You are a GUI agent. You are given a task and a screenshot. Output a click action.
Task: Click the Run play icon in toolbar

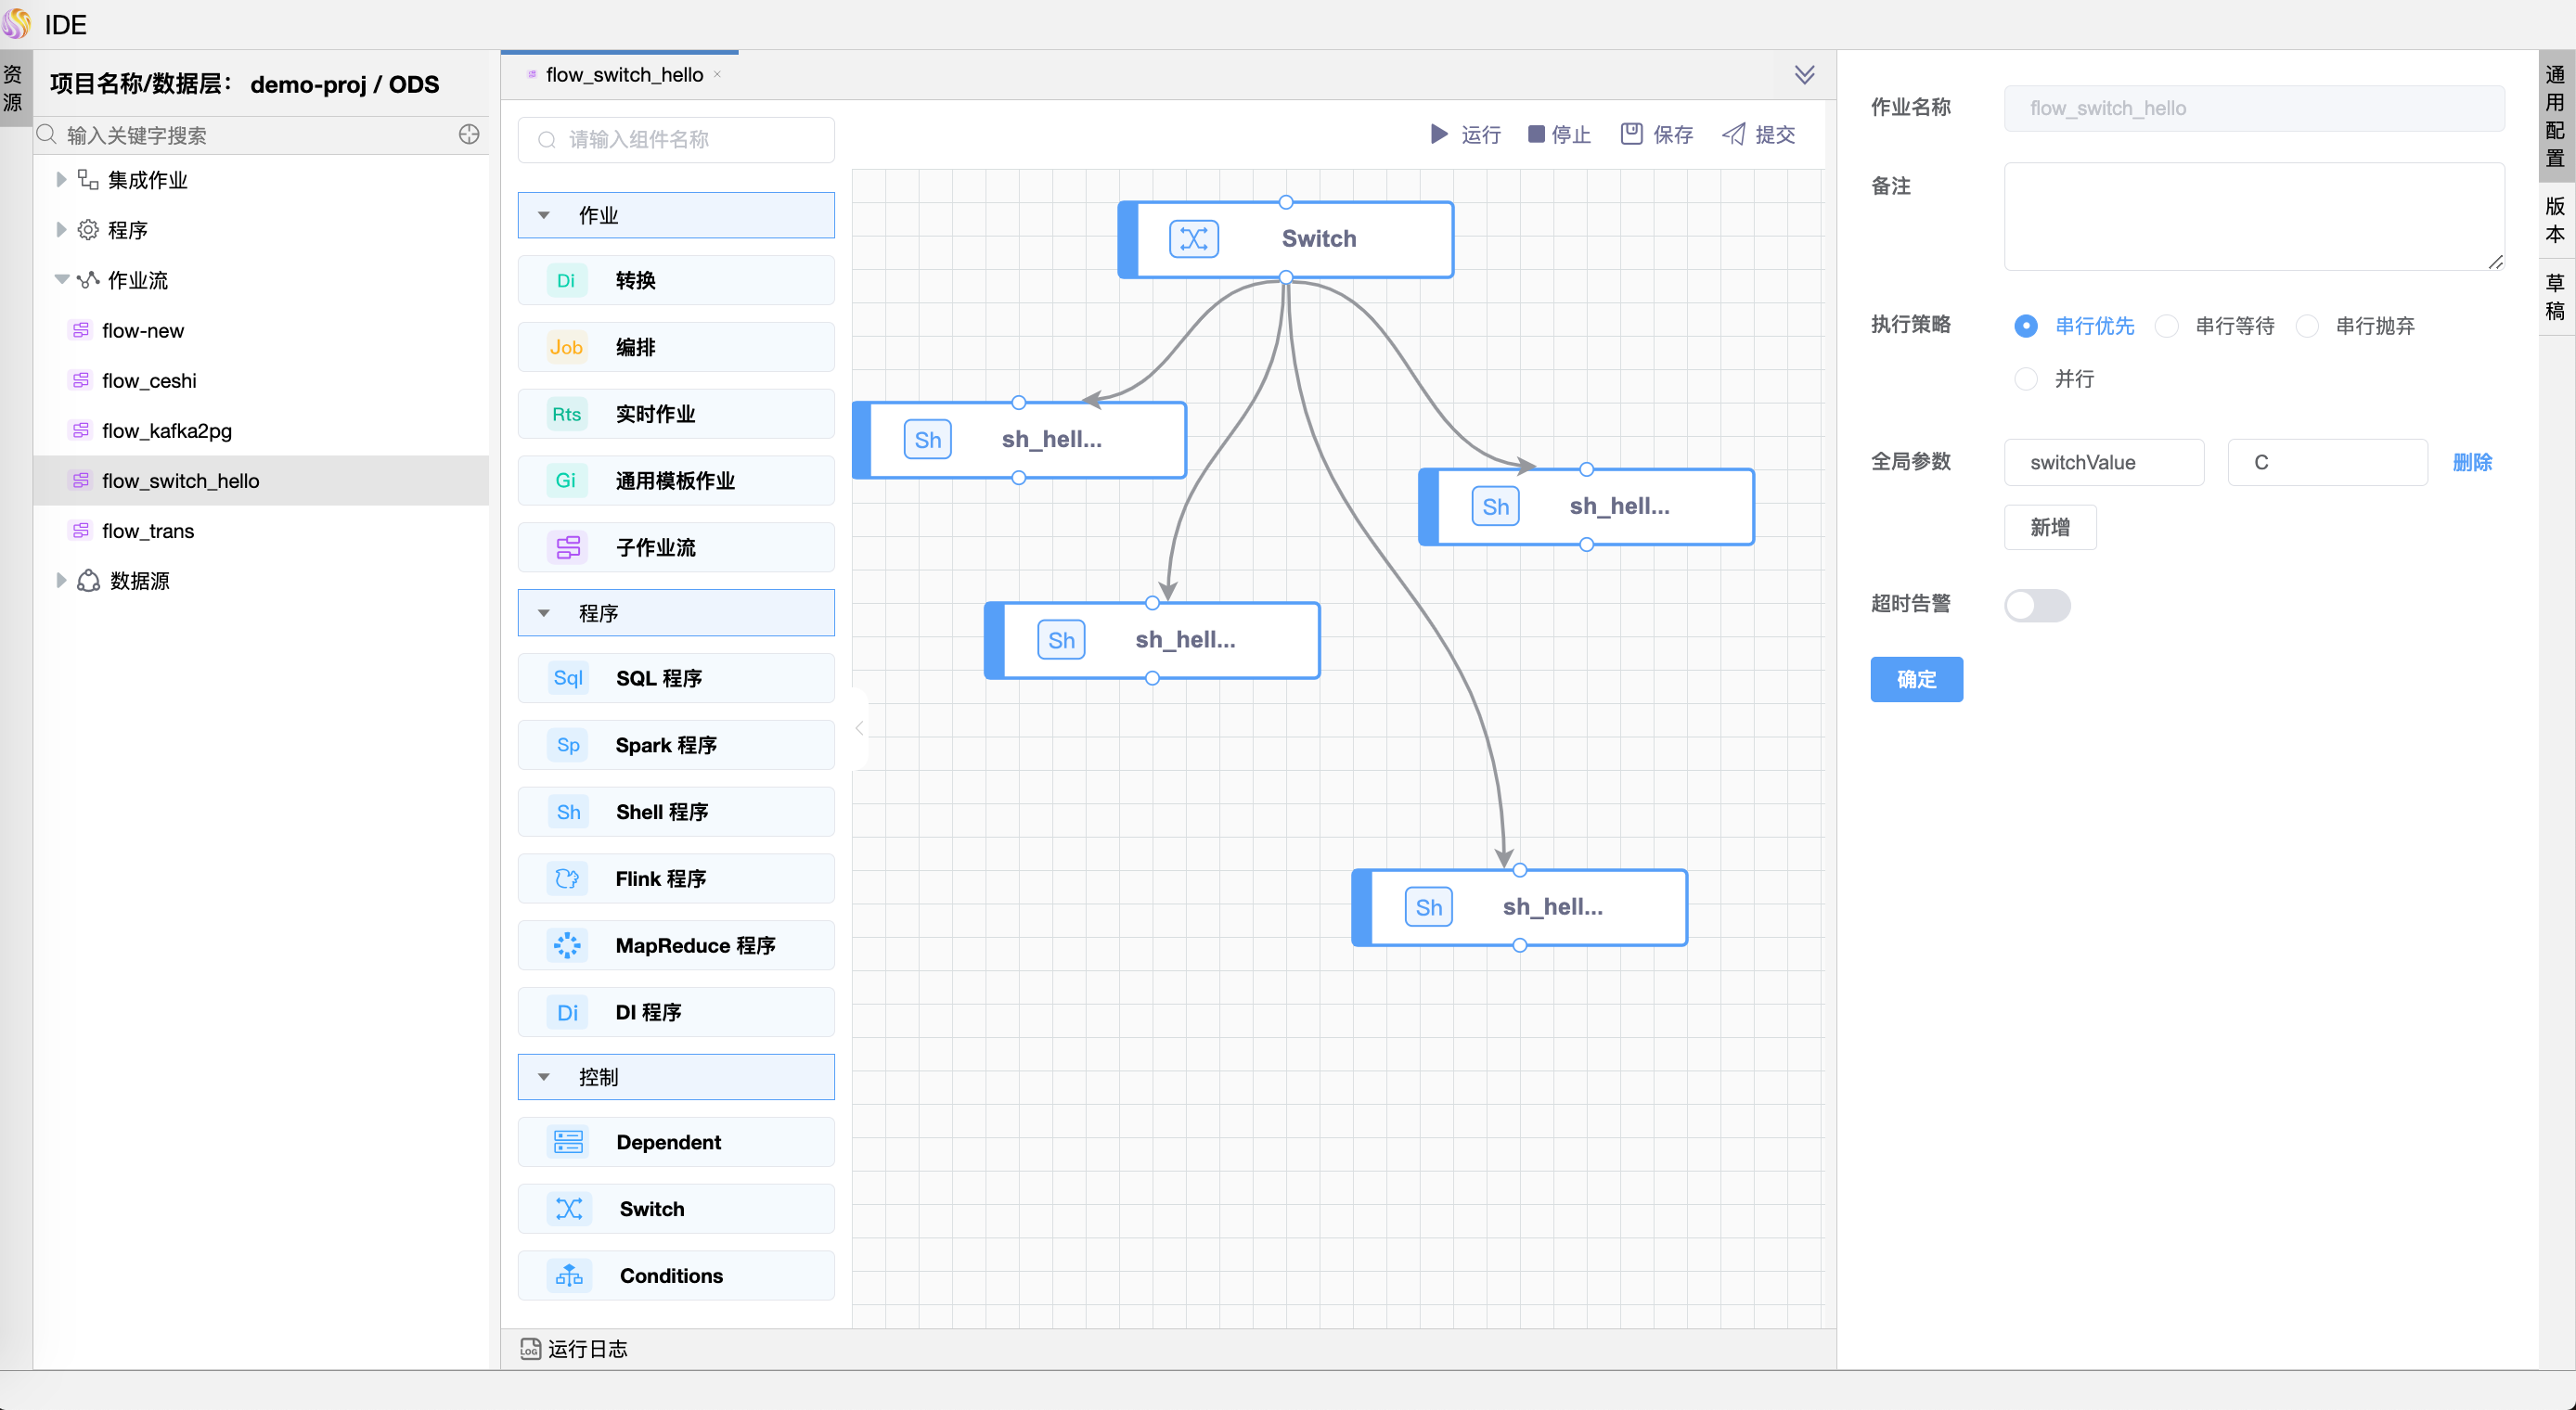point(1438,134)
